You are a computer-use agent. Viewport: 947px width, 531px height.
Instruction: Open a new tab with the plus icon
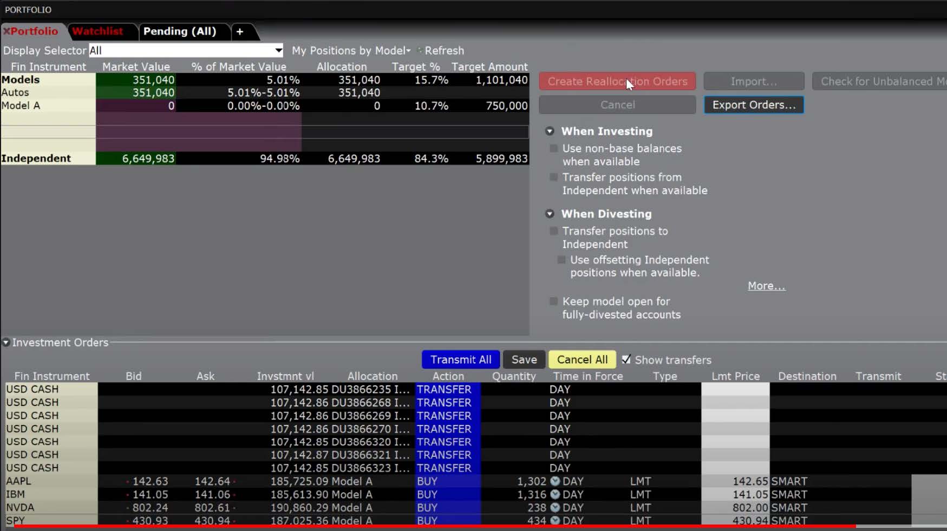click(239, 31)
